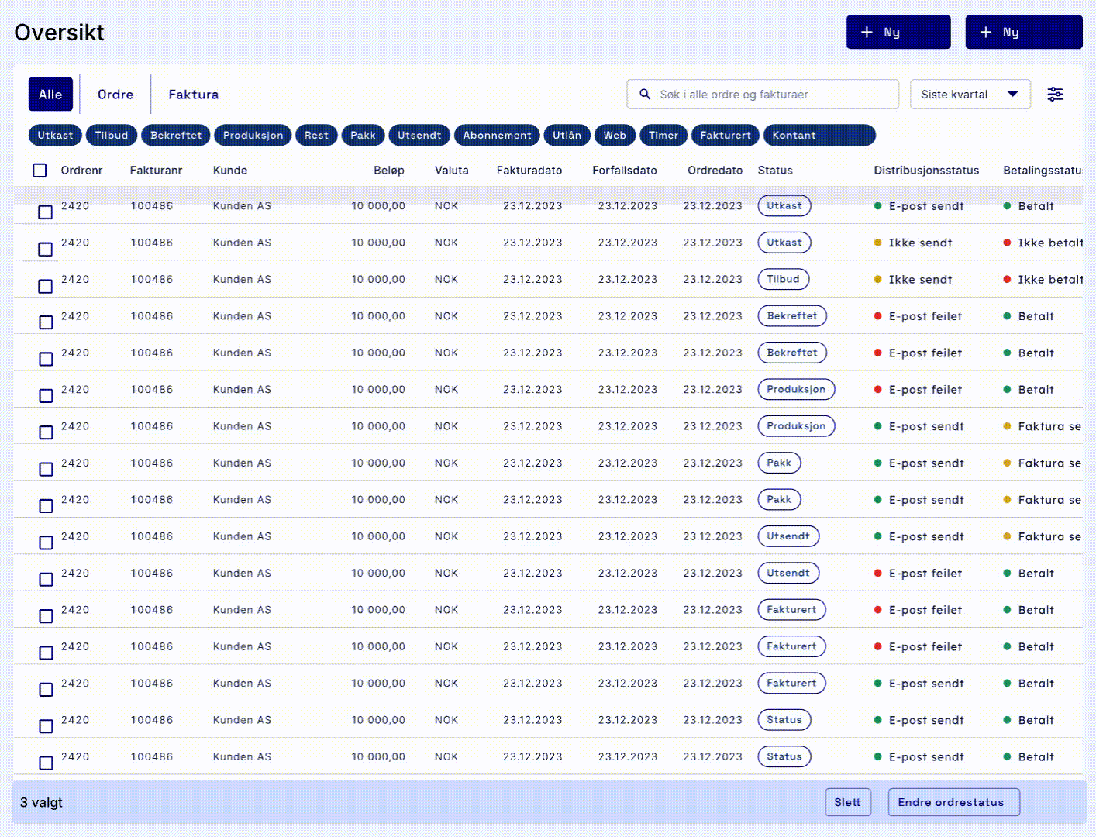Open the filter settings sliders icon
This screenshot has width=1096, height=837.
pyautogui.click(x=1055, y=94)
